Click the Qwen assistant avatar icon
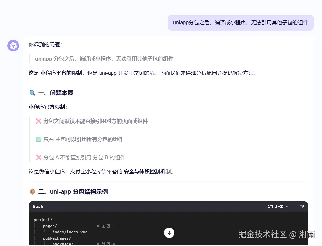 click(x=13, y=46)
